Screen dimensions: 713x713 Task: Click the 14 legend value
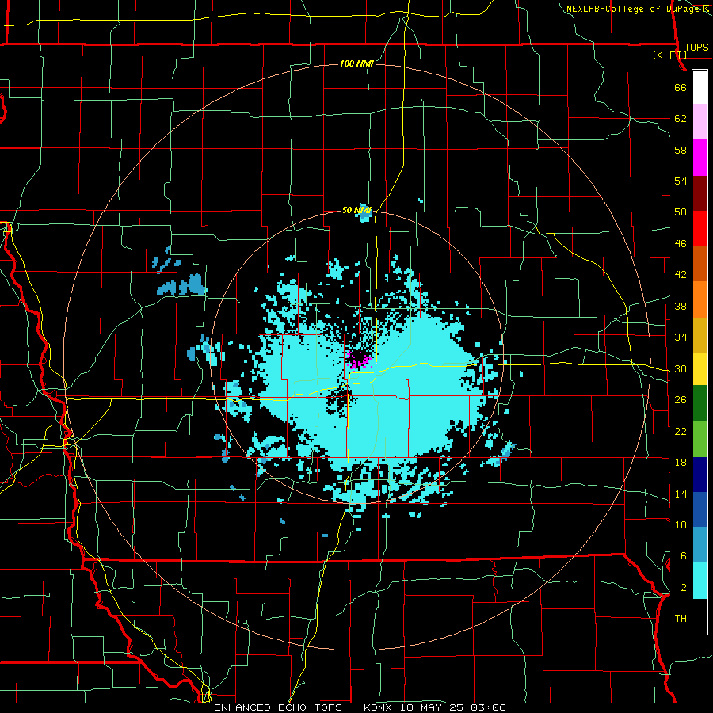point(681,494)
